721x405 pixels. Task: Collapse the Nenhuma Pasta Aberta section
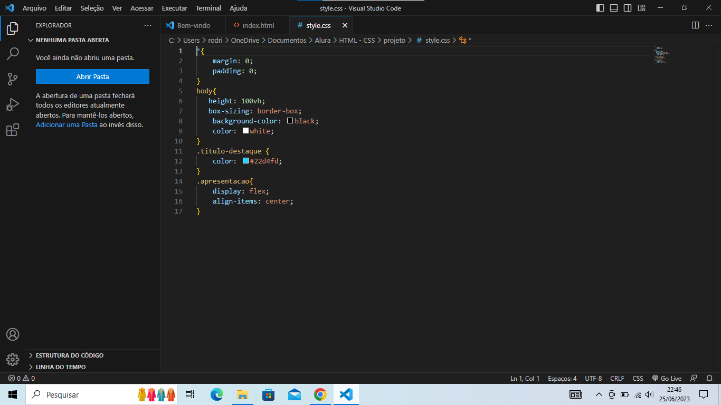click(x=92, y=40)
